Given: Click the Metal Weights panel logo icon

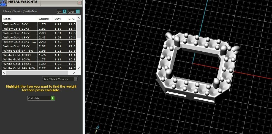Looking at the screenshot, I should point(4,3).
